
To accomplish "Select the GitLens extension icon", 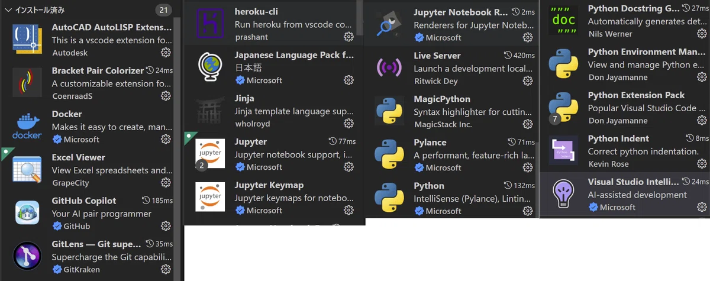I will pos(27,257).
